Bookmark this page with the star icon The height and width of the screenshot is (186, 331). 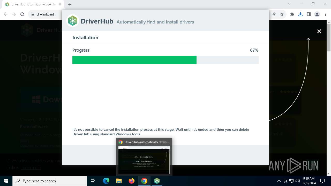282,14
